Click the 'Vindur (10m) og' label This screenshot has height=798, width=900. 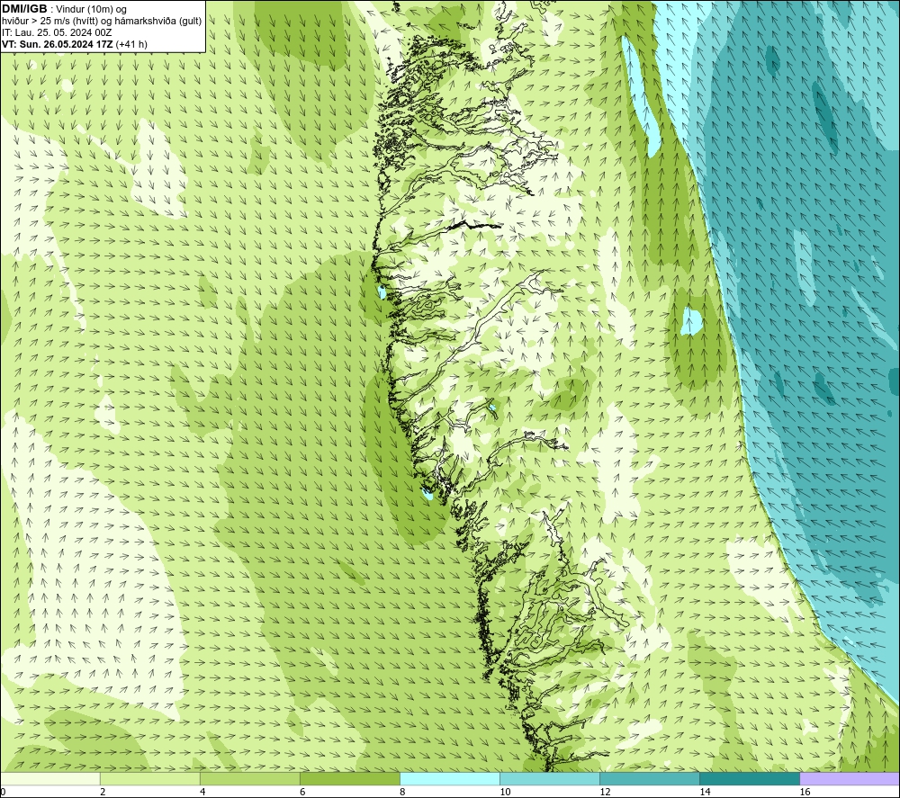coord(91,10)
